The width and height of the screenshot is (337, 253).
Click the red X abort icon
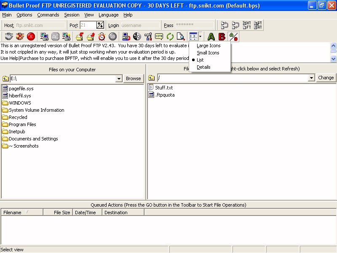31,36
